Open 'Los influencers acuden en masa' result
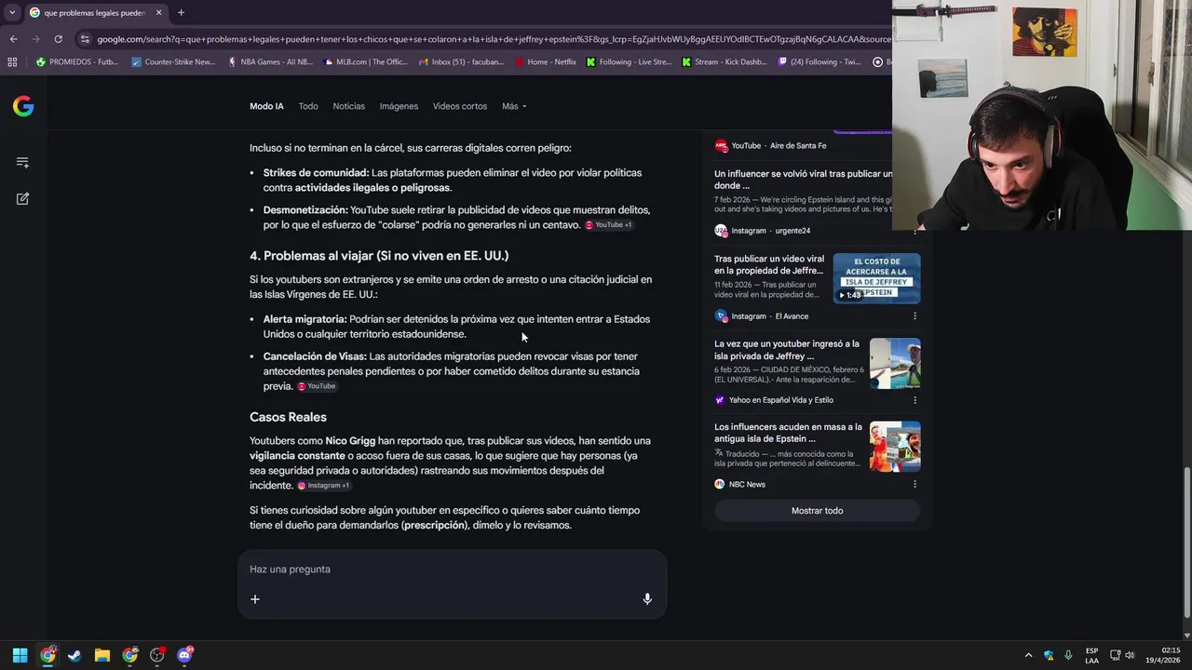Image resolution: width=1192 pixels, height=670 pixels. point(788,433)
